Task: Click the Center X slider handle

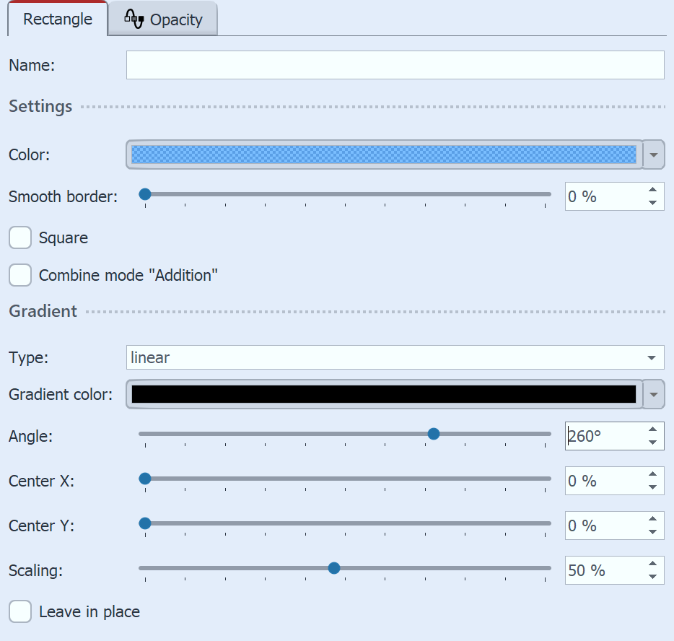Action: pos(145,479)
